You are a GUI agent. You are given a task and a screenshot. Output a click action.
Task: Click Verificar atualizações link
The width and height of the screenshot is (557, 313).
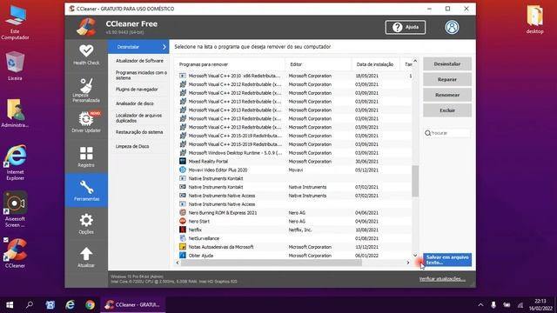pyautogui.click(x=442, y=279)
